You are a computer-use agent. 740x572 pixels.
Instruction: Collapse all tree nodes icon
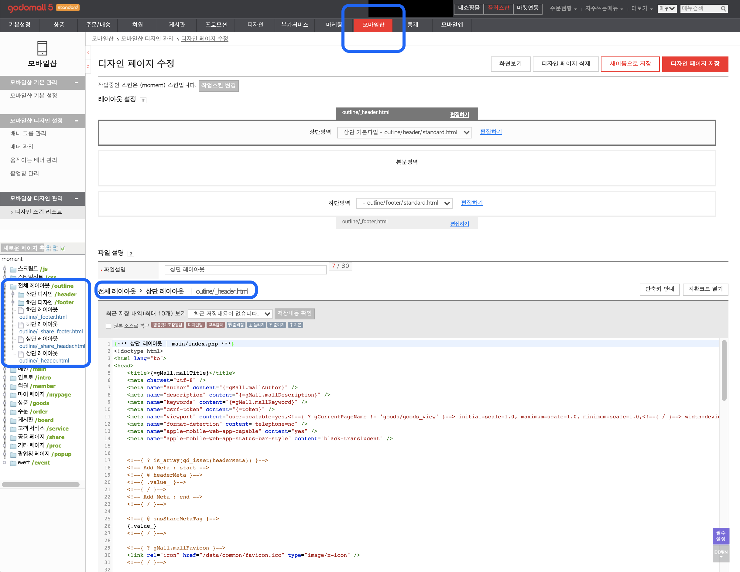click(55, 249)
